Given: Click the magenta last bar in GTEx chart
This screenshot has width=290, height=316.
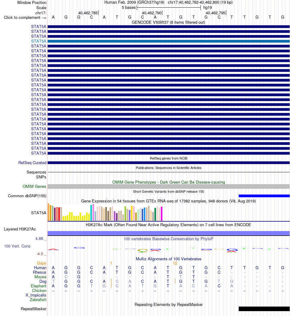Looking at the screenshot, I should pos(162,214).
